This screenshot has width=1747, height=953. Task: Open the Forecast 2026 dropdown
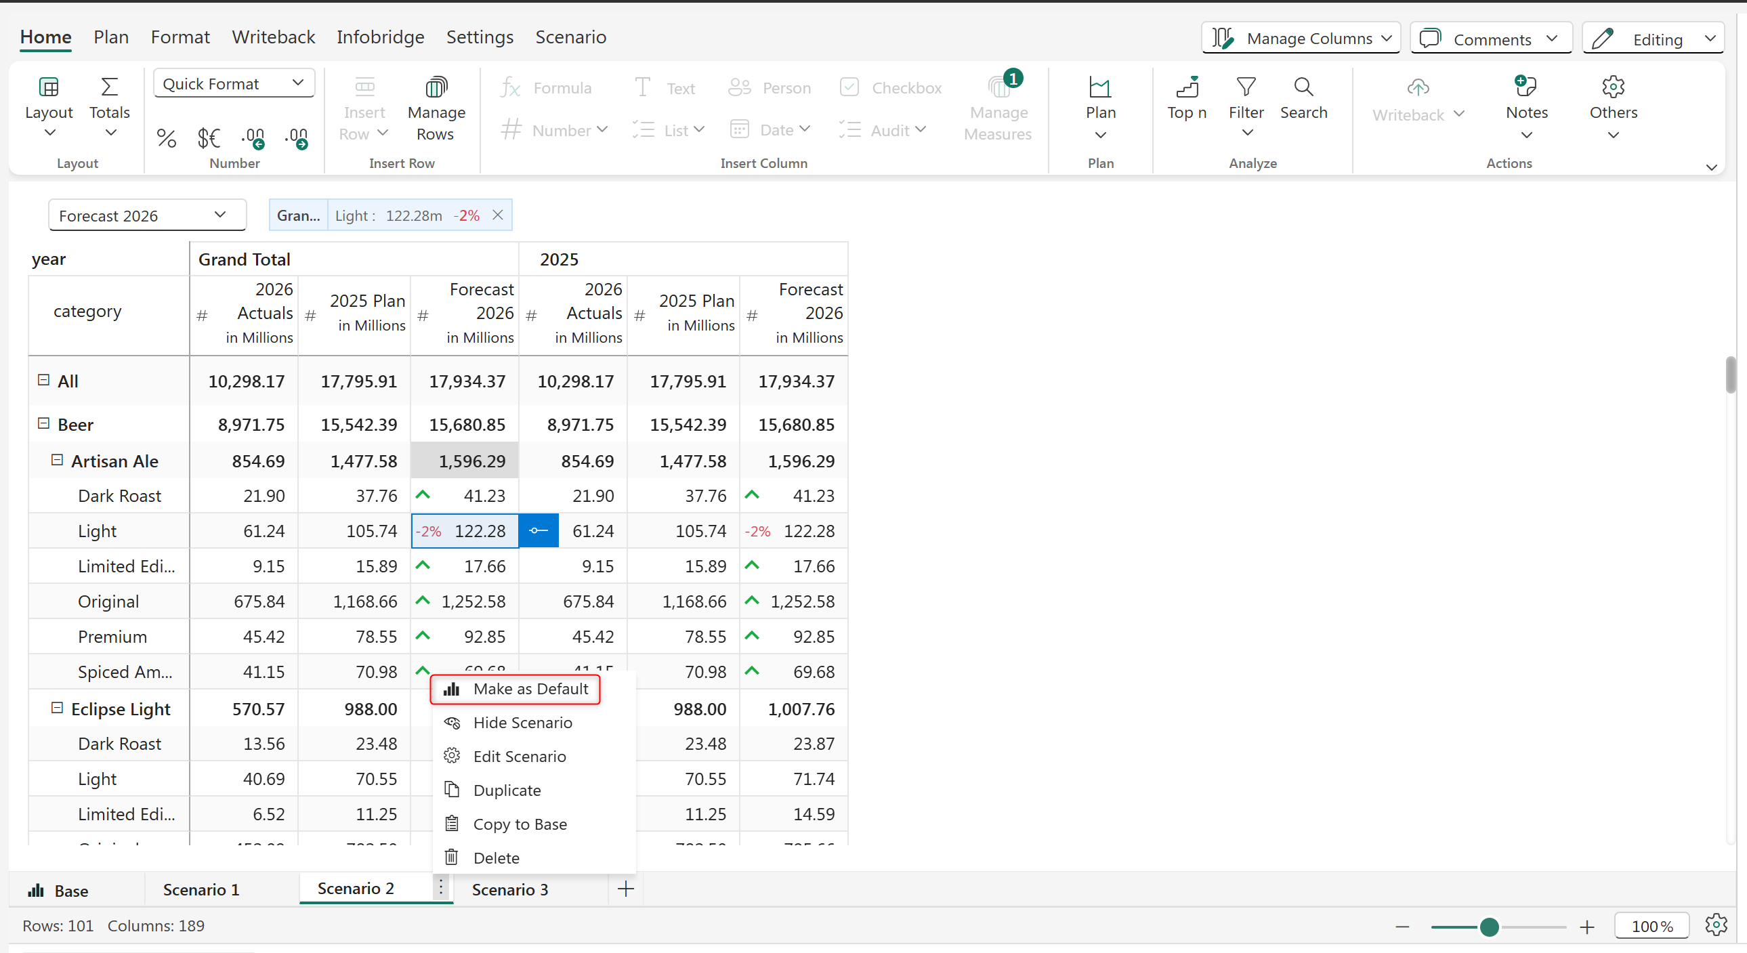[x=146, y=215]
